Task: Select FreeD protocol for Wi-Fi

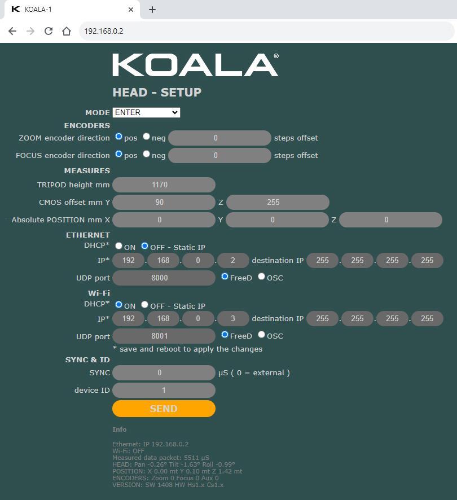Action: 225,335
